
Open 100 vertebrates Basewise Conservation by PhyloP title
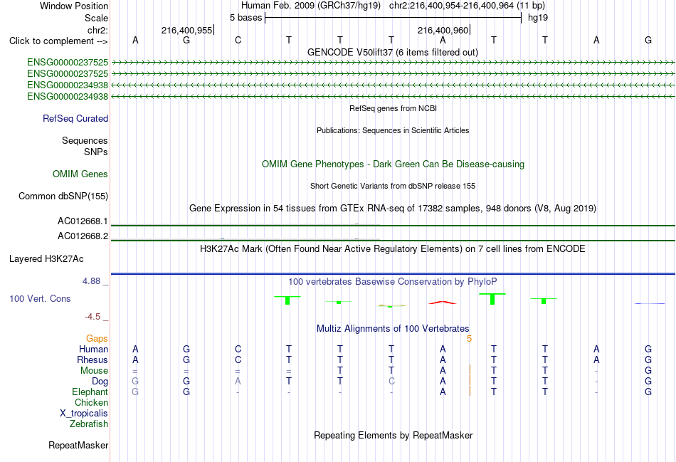393,282
